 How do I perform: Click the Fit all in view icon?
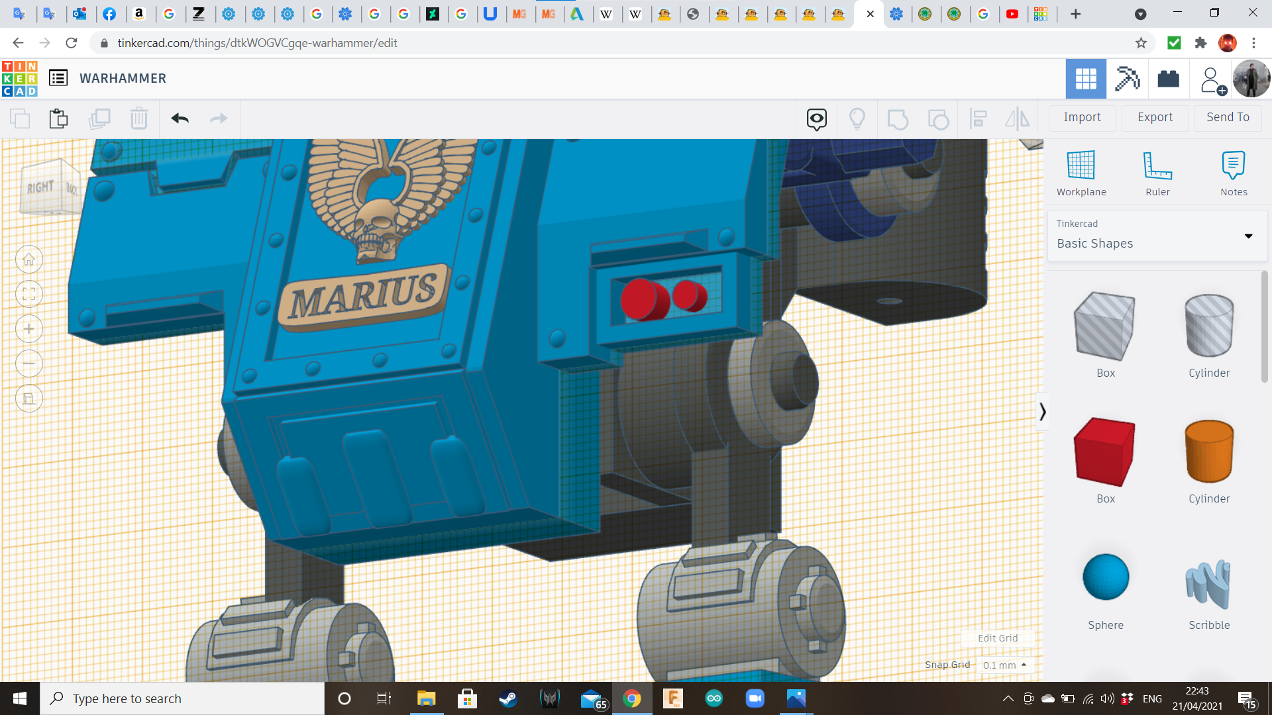(x=29, y=294)
